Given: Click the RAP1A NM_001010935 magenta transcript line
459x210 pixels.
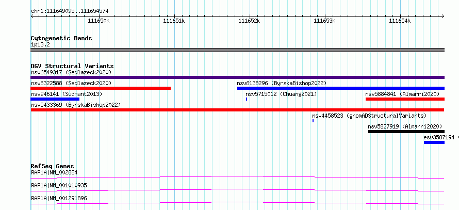Looking at the screenshot, I should click(237, 190).
